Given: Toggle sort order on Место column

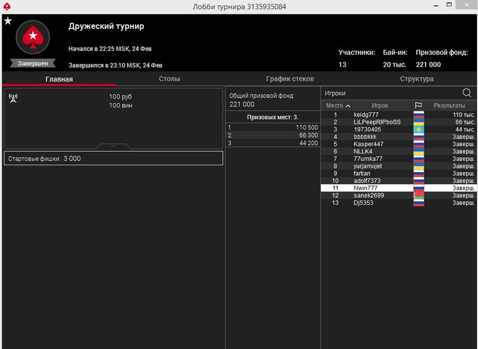Looking at the screenshot, I should (x=338, y=105).
